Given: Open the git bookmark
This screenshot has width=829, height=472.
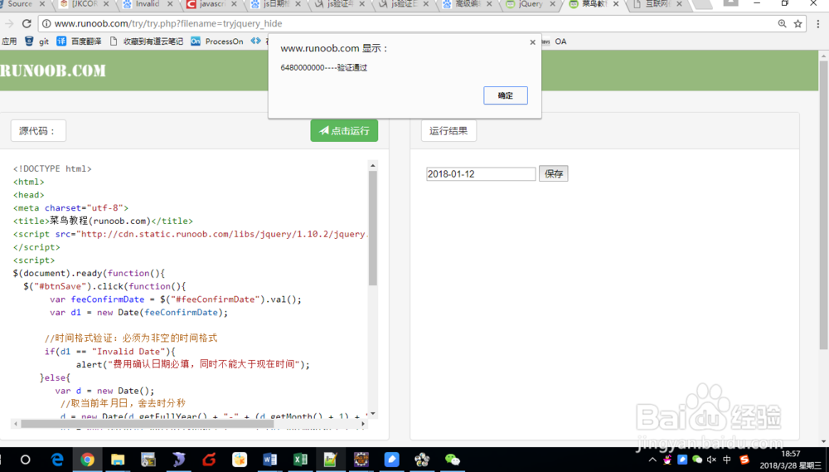Looking at the screenshot, I should 37,41.
